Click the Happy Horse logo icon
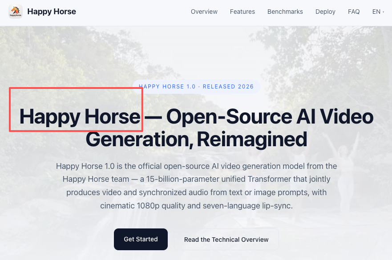Image resolution: width=392 pixels, height=260 pixels. (15, 12)
